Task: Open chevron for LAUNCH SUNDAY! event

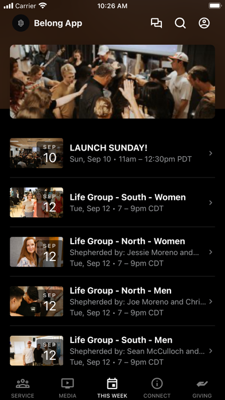Action: point(211,153)
